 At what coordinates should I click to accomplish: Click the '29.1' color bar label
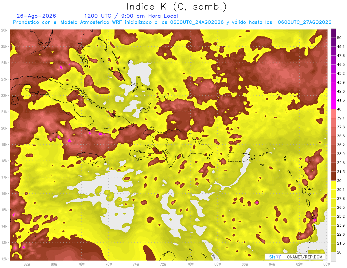(341, 190)
